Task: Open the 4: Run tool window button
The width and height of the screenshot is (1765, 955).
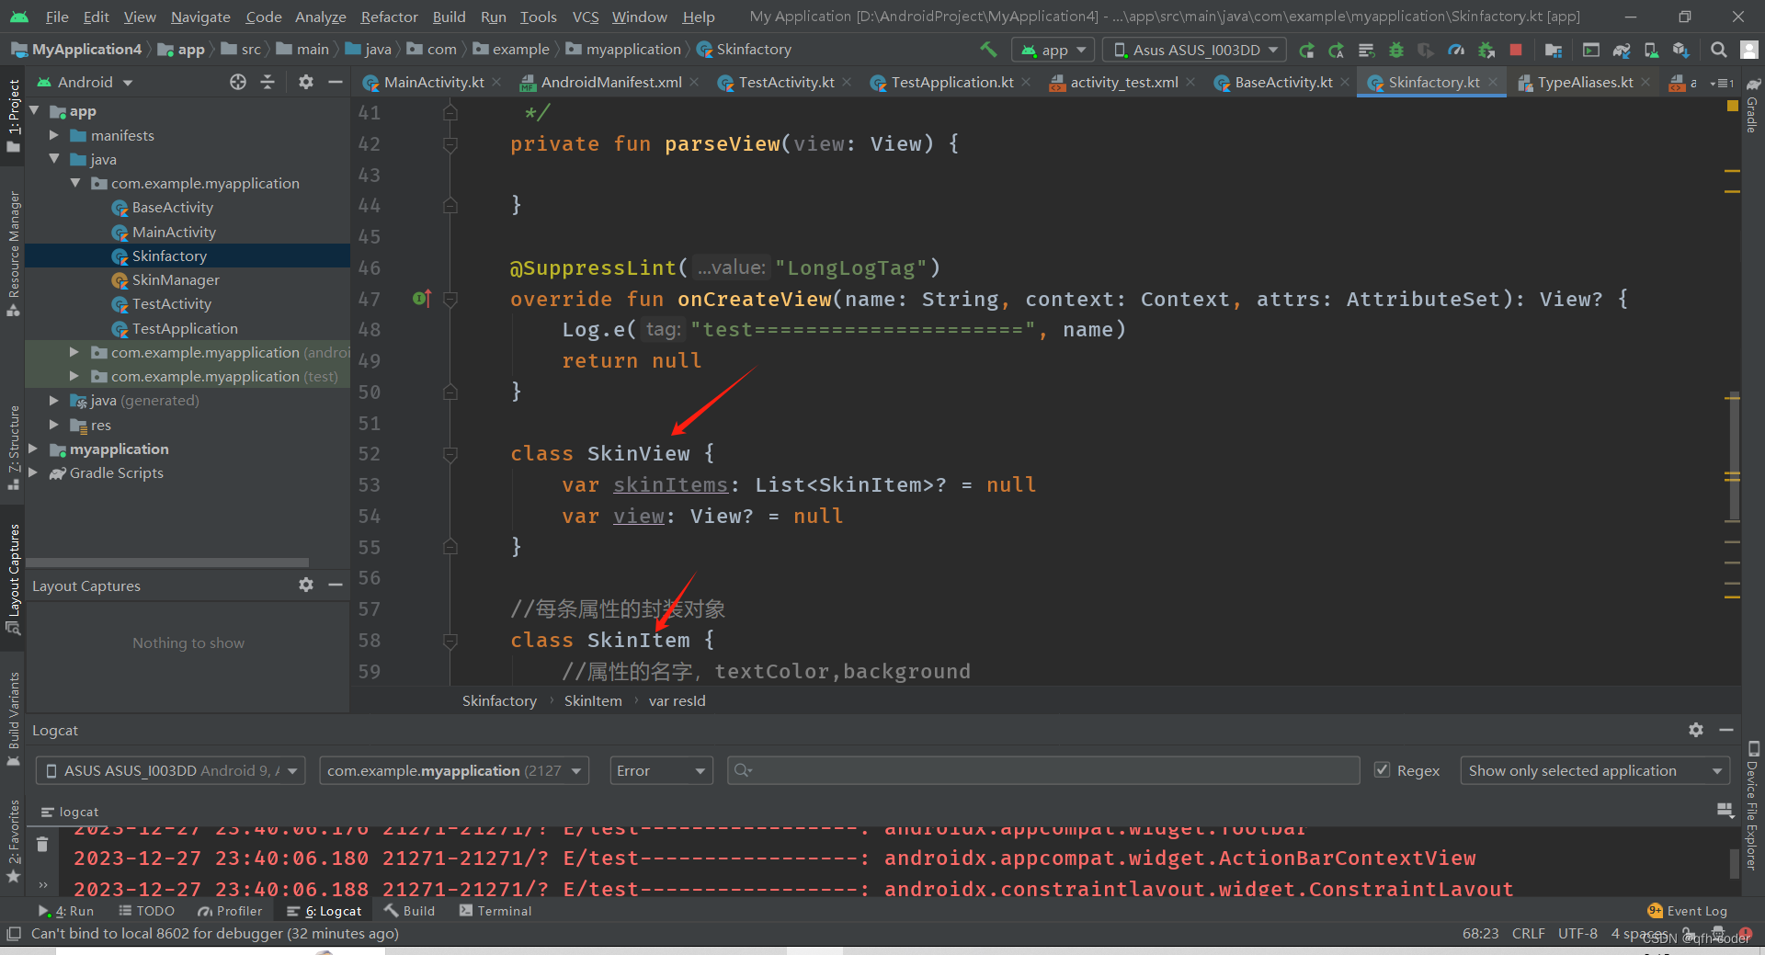Action: click(x=66, y=911)
